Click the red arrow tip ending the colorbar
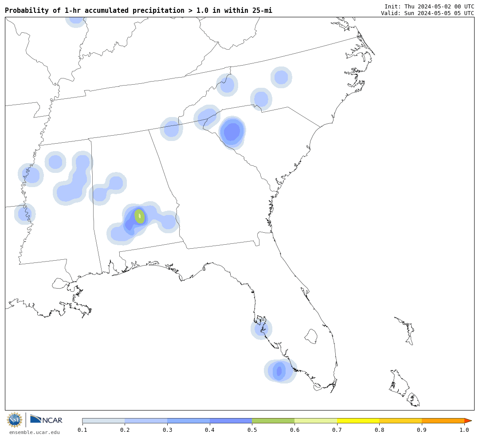This screenshot has height=438, width=479. click(468, 421)
